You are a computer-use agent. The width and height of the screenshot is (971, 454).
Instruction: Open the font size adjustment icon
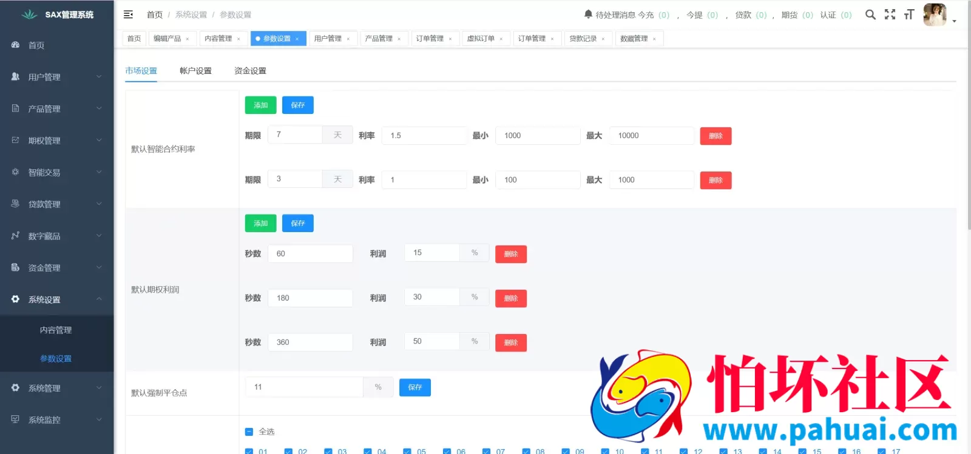click(909, 15)
